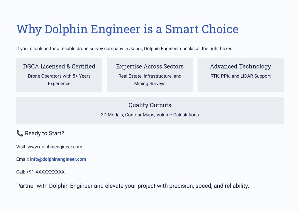Screen dimensions: 300x212
Task: Click the www.dolphinengineer.com website text
Action: click(x=55, y=147)
